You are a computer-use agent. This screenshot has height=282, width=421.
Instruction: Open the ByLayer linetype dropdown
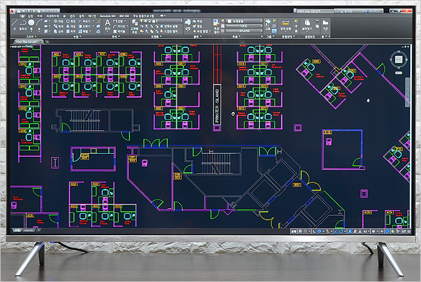click(x=243, y=31)
